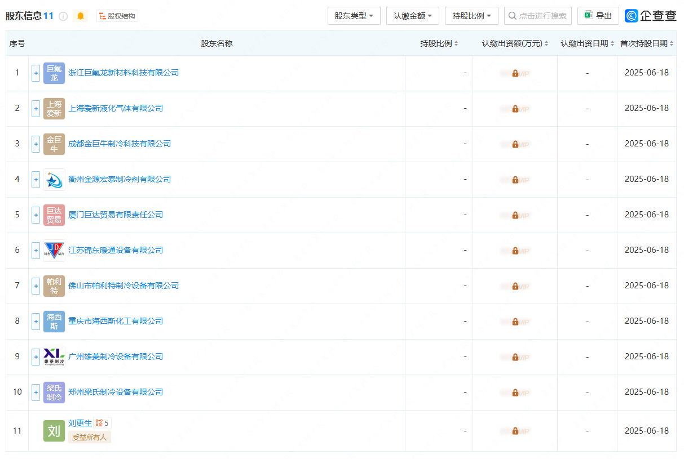The image size is (684, 459).
Task: Click the 点击进行搜索 search field
Action: click(x=538, y=16)
